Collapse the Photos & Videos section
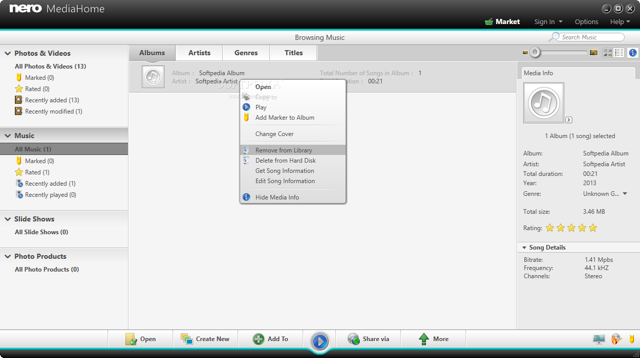 pos(8,53)
